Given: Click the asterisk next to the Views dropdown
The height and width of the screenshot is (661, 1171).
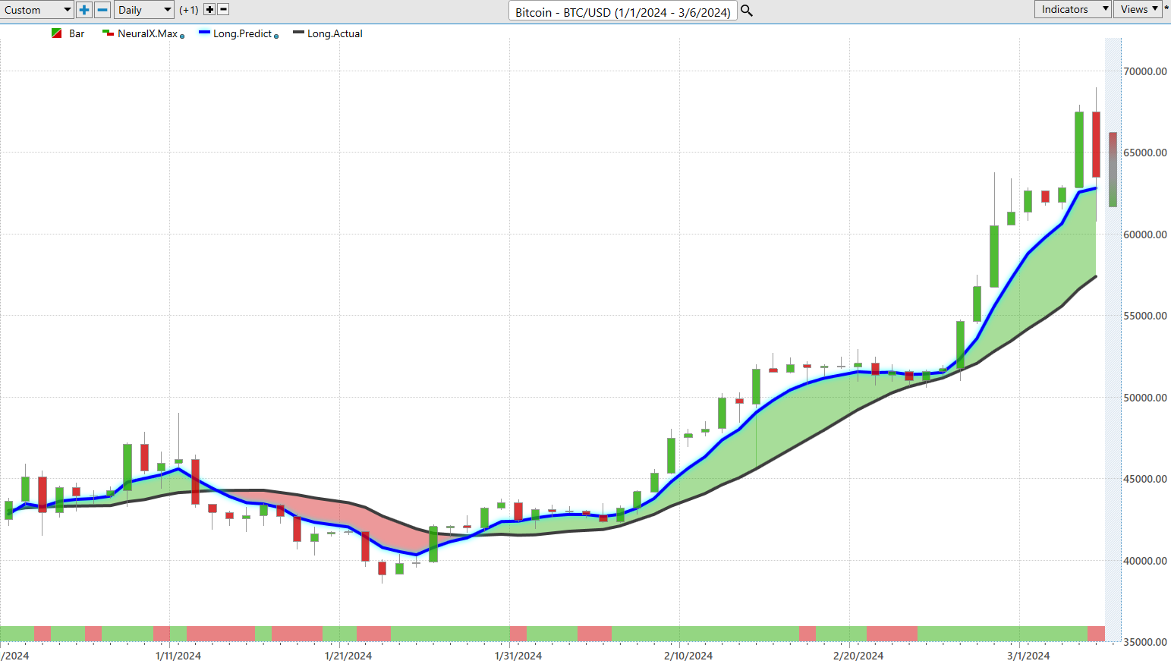Looking at the screenshot, I should 1166,9.
